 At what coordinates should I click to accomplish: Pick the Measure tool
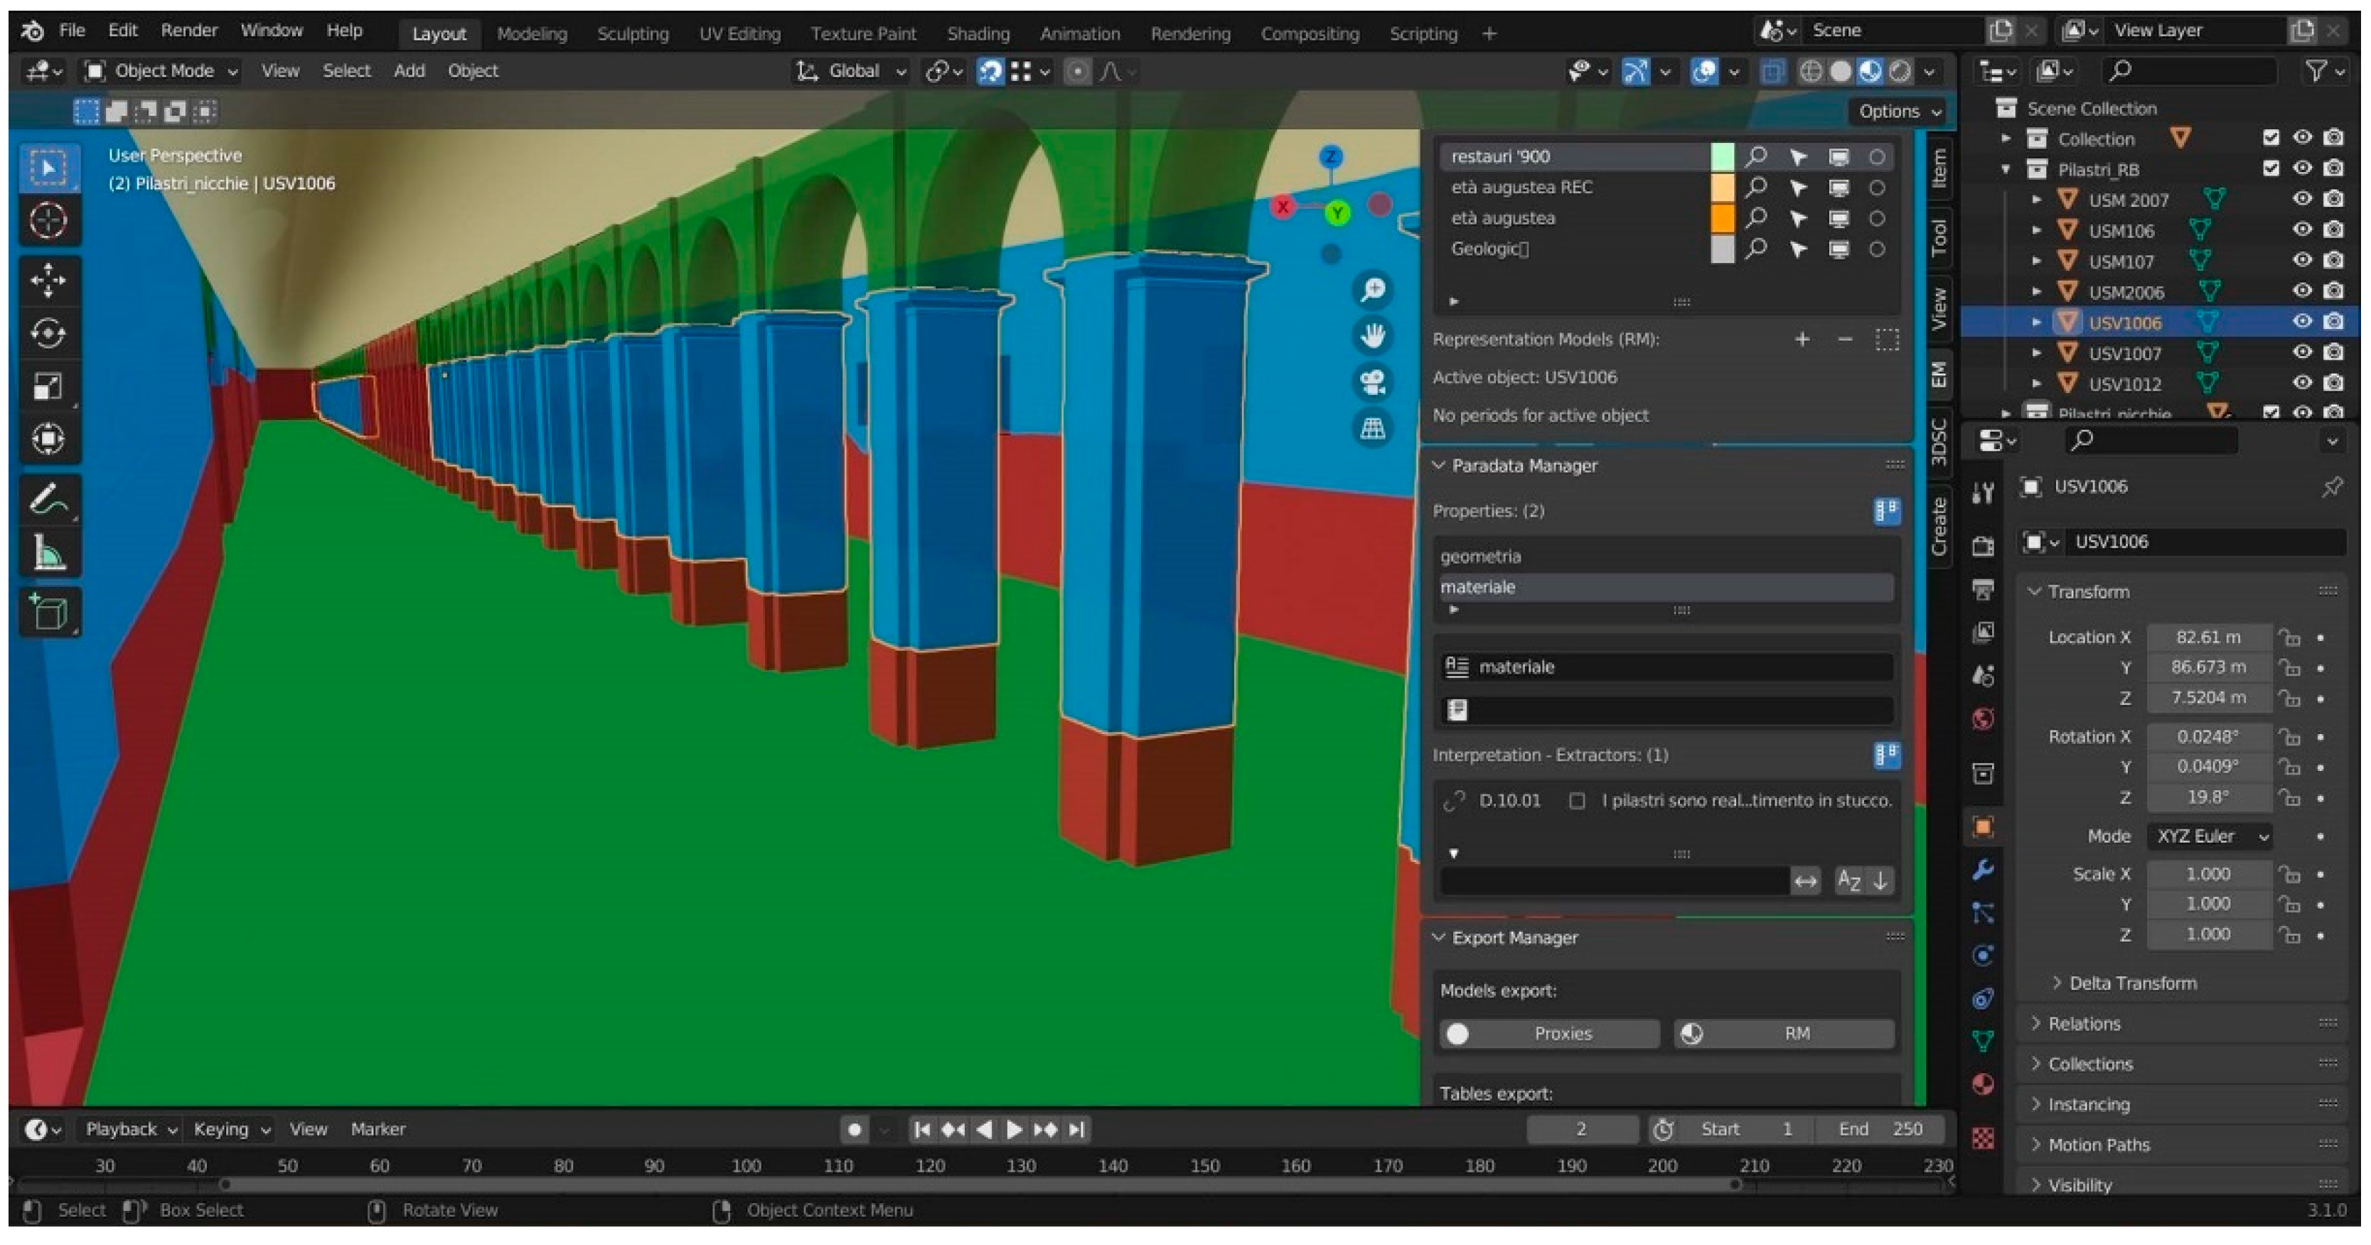pos(48,554)
